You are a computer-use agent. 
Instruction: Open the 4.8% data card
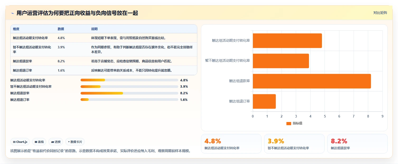[x=231, y=144]
